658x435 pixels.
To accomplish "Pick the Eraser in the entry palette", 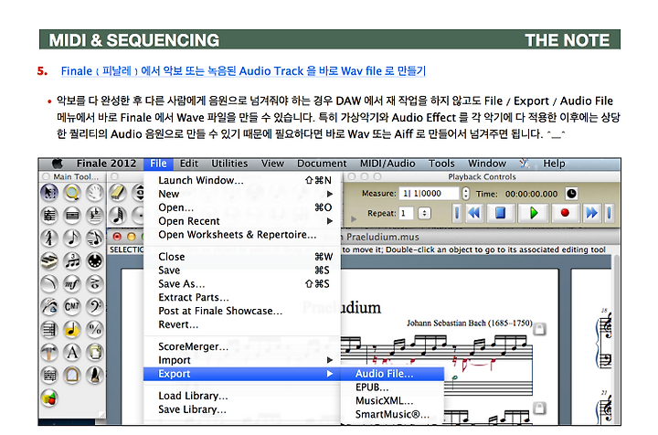I will (118, 193).
